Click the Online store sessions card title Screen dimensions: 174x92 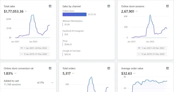[x=133, y=6]
